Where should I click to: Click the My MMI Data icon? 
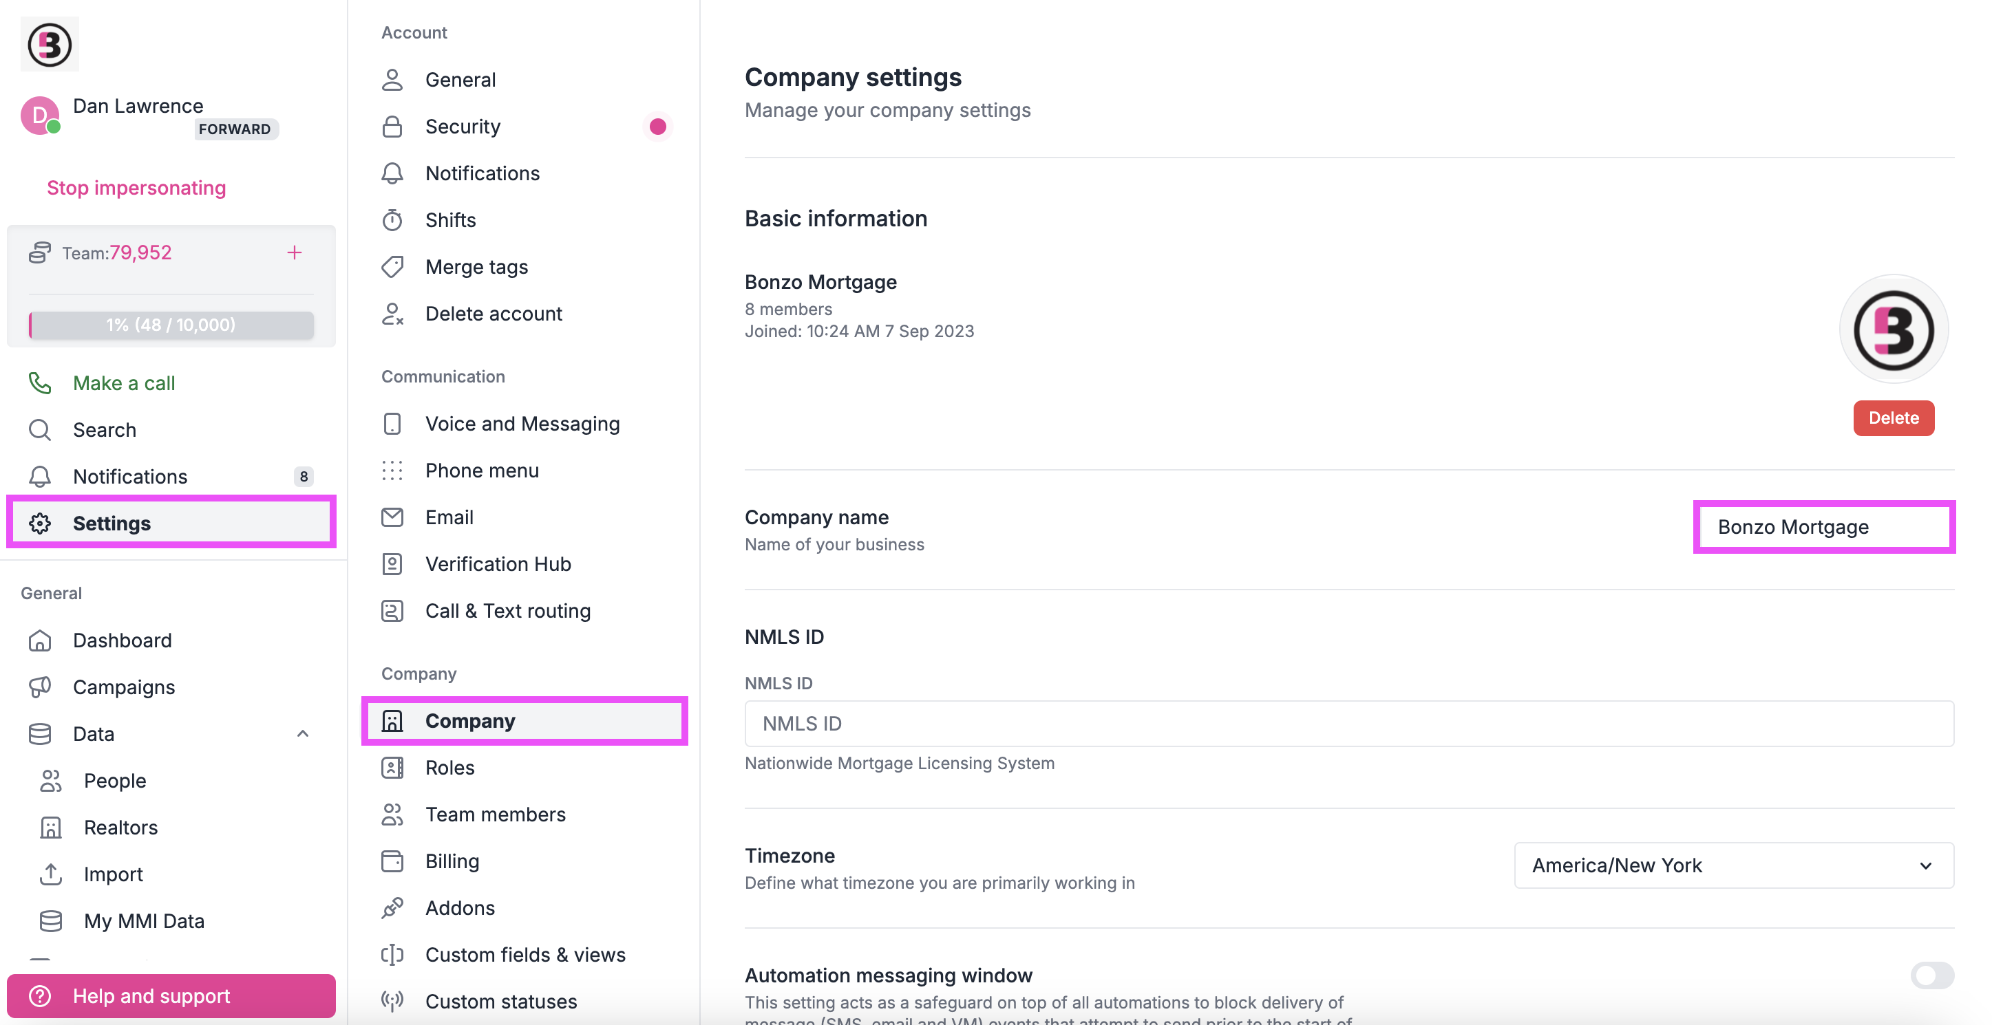50,920
